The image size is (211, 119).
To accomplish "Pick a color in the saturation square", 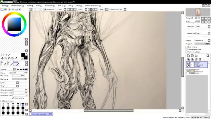I will 14,24.
